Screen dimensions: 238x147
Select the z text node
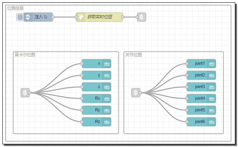[x=96, y=87]
